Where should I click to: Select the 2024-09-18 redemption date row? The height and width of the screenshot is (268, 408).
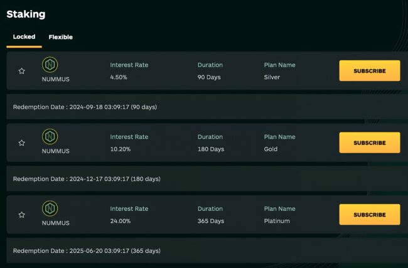pos(85,107)
